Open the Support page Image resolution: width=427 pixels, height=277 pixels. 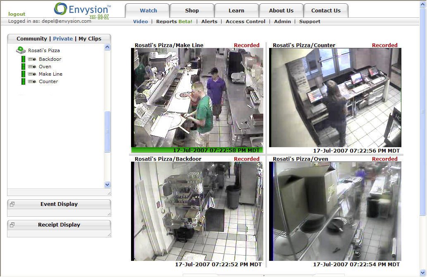310,21
